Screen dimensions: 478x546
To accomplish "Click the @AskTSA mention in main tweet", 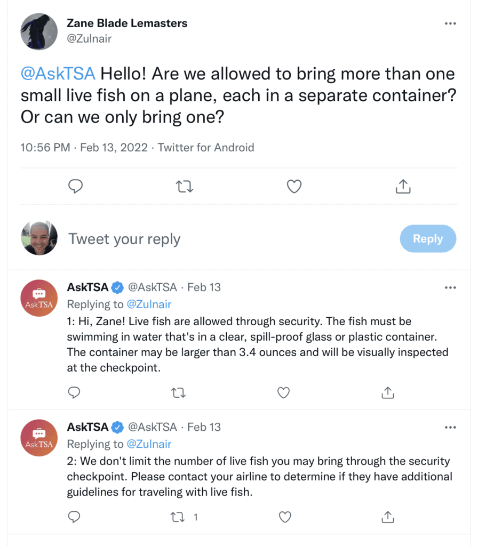I will pos(58,74).
